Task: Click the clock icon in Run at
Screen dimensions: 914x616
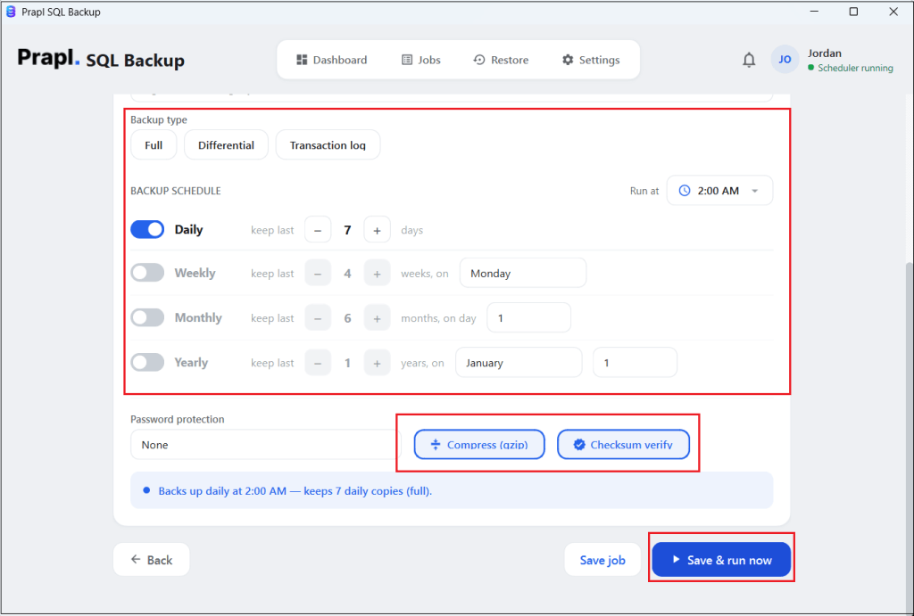Action: [x=685, y=191]
